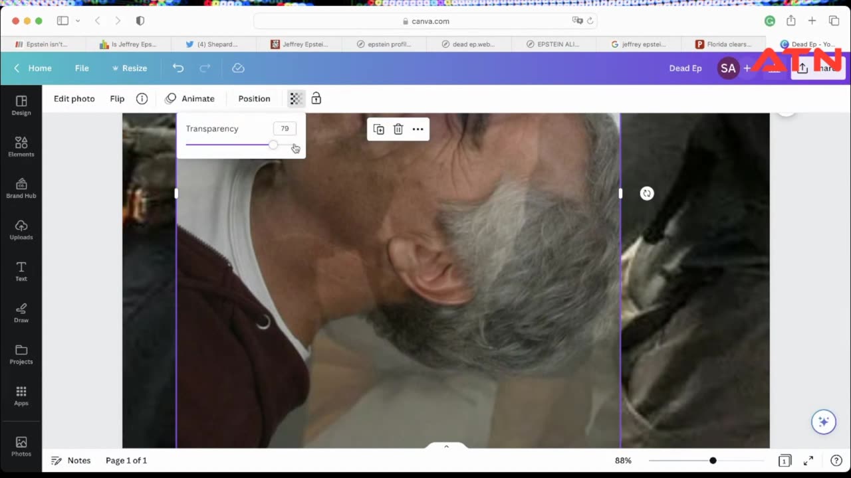Click the cloud save status icon
The width and height of the screenshot is (851, 478).
(238, 68)
